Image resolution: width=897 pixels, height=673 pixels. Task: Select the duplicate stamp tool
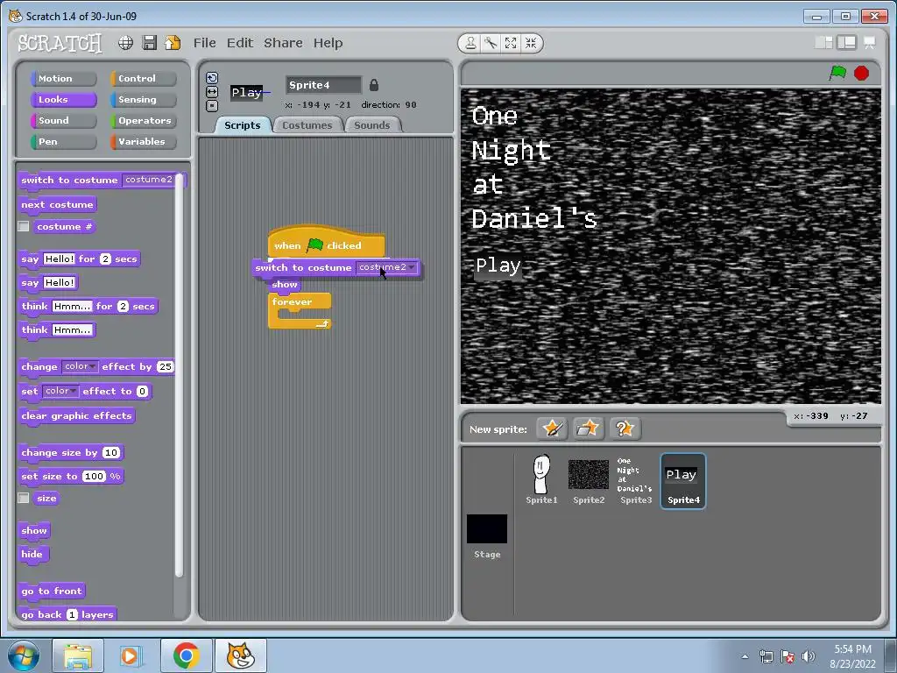point(470,44)
